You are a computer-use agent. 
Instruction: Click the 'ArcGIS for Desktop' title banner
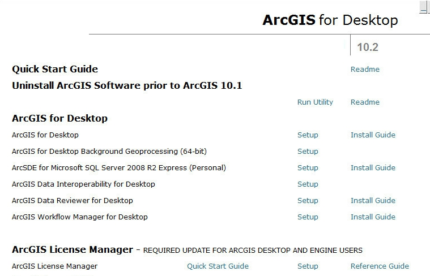pos(330,20)
